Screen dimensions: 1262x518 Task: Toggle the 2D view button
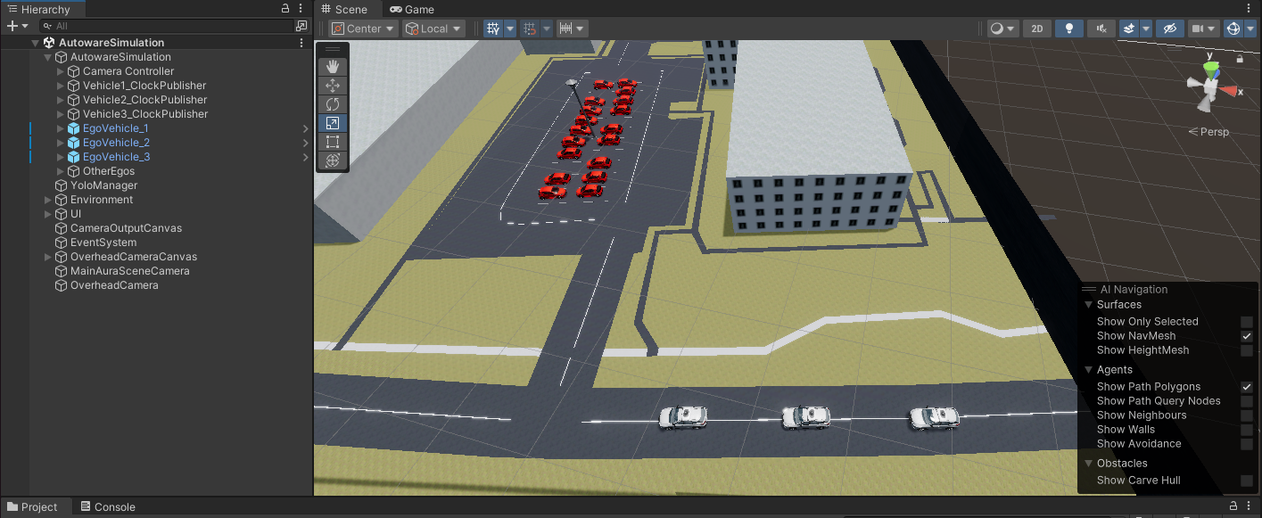1036,29
